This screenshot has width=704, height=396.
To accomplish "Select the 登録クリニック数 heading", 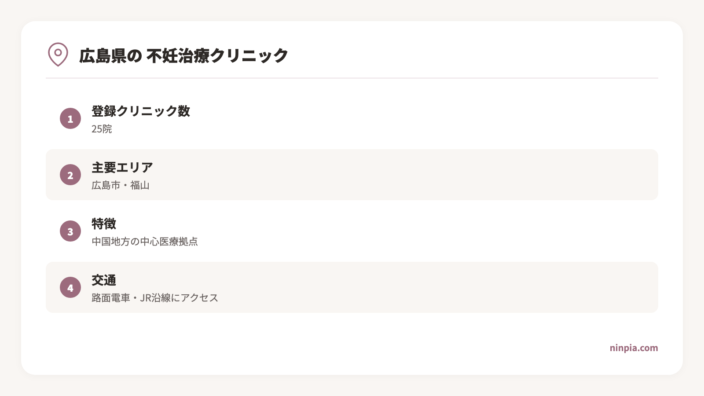I will [141, 111].
